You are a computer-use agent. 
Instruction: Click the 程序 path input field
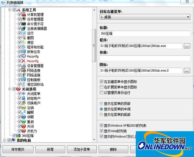click(x=141, y=46)
